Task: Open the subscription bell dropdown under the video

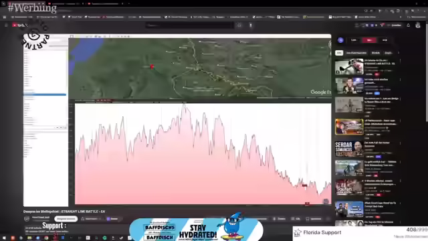Action: click(x=92, y=219)
